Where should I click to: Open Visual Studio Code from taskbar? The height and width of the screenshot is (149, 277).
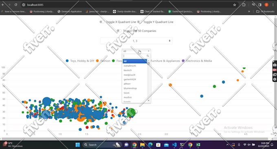point(174,145)
